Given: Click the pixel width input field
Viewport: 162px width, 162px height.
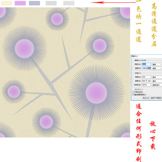Looking at the screenshot, I should [146, 64].
